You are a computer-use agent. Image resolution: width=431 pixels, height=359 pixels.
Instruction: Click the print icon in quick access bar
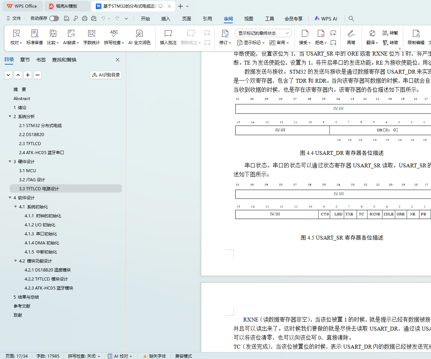85,18
